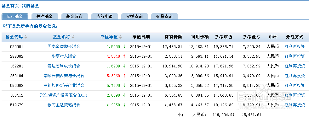Screen dimensions: 309x117
Task: Open fund 中邮战略新兴产业混合
Action: pyautogui.click(x=64, y=85)
